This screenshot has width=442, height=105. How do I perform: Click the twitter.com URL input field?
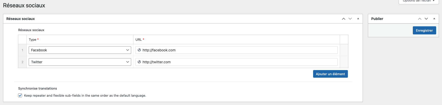239,62
